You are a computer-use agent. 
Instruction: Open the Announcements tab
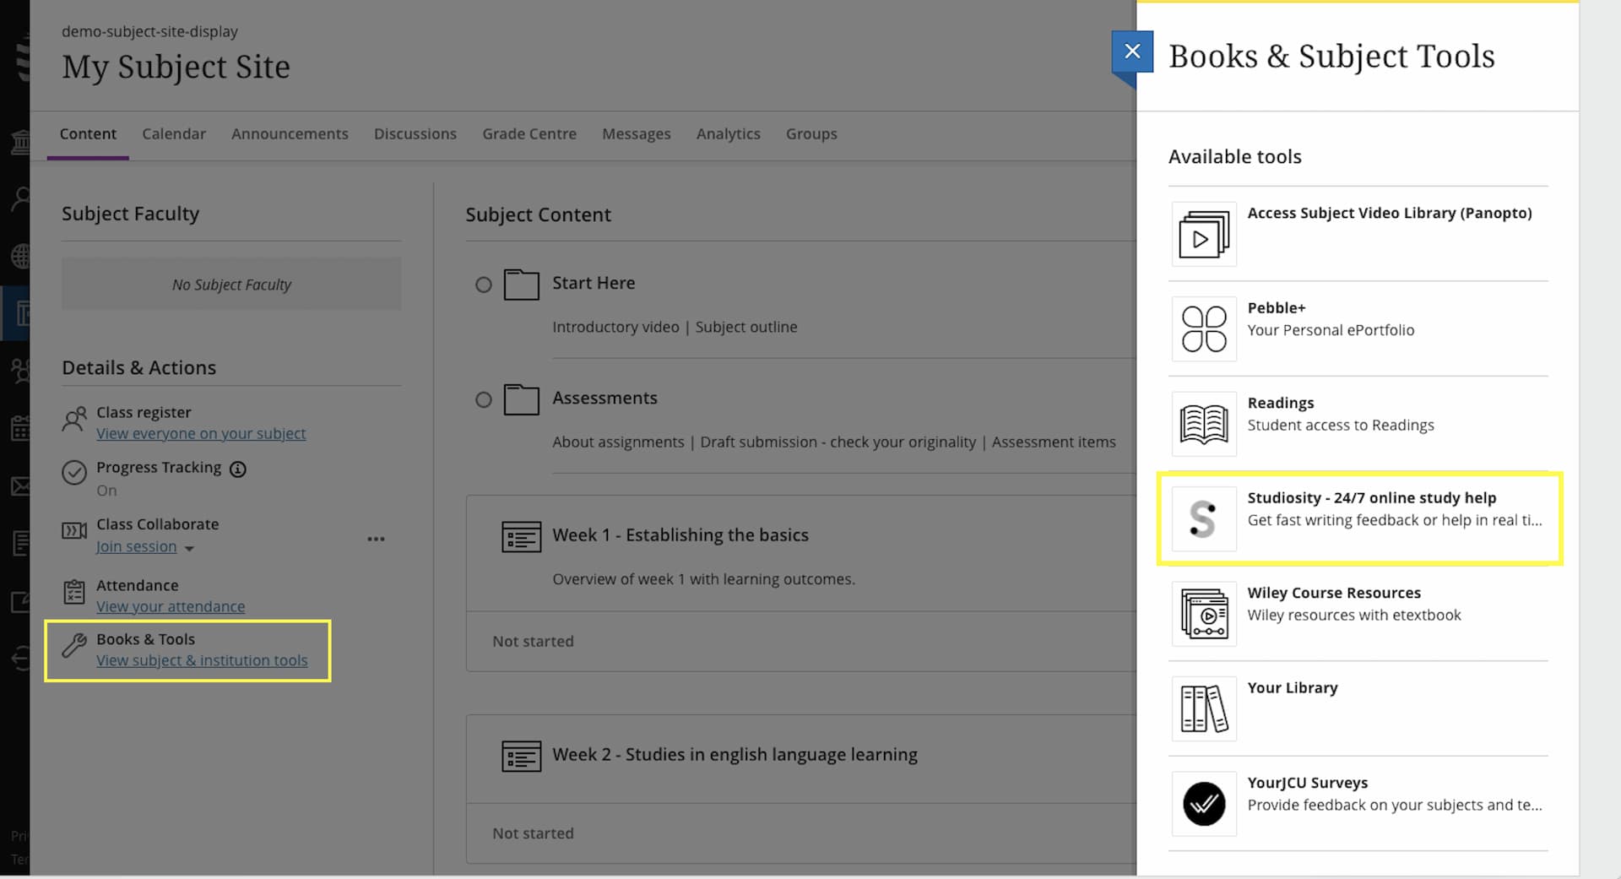coord(290,133)
